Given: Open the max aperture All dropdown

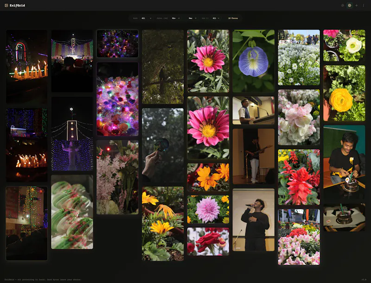Looking at the screenshot, I should coord(216,18).
